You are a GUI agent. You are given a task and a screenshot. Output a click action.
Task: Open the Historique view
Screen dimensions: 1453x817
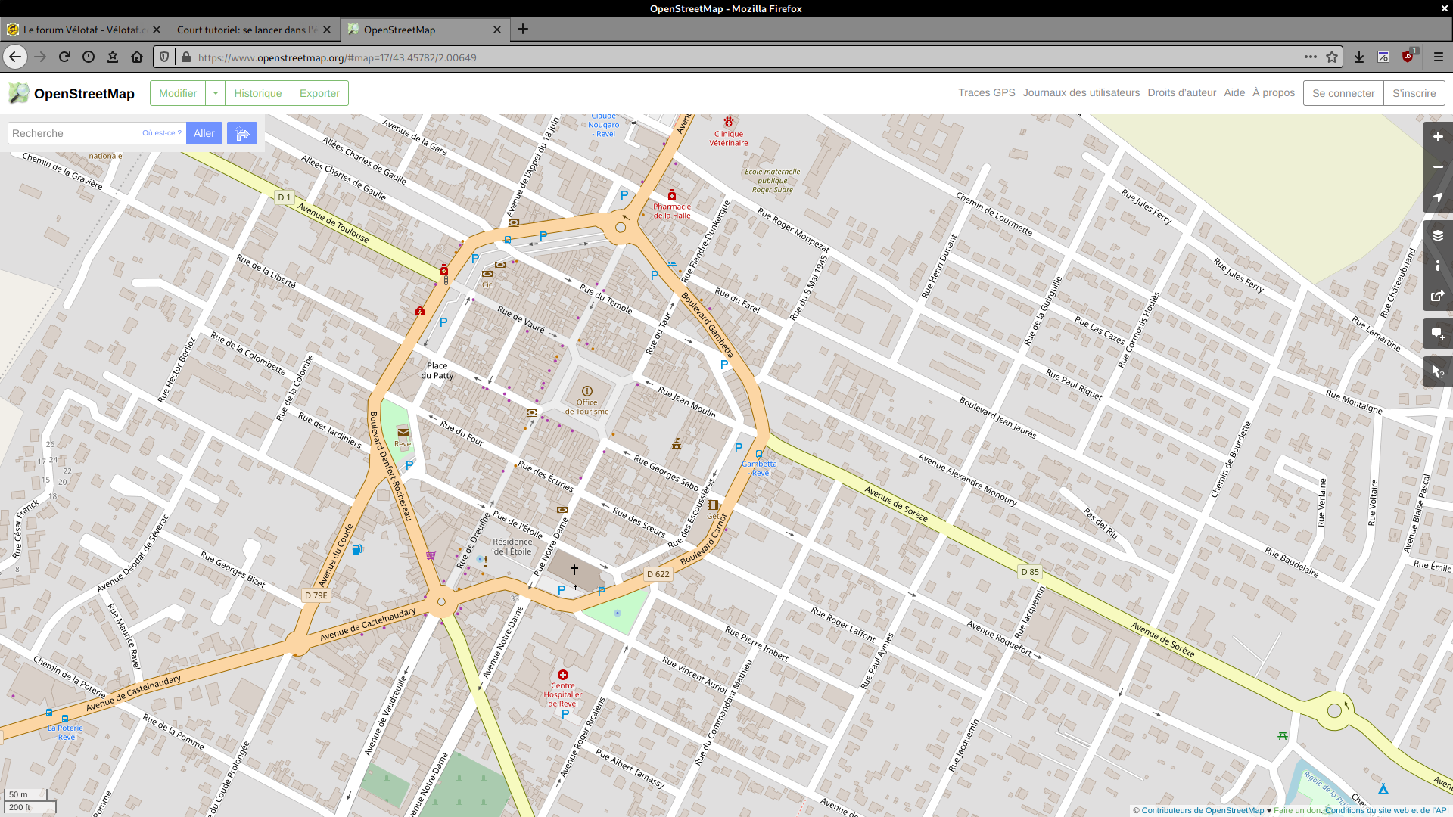click(258, 93)
